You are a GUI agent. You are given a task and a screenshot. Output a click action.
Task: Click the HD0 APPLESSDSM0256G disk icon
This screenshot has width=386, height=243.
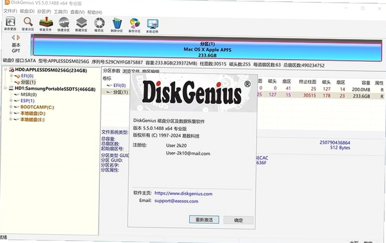[x=12, y=70]
